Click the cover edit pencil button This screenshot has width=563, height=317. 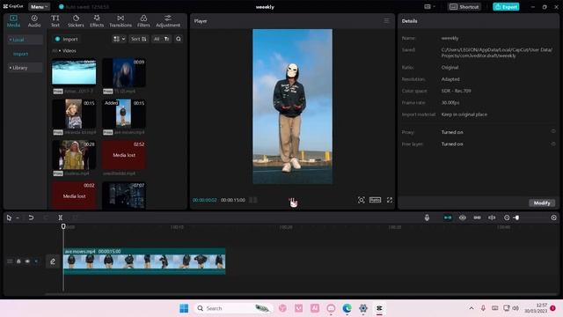tap(53, 262)
